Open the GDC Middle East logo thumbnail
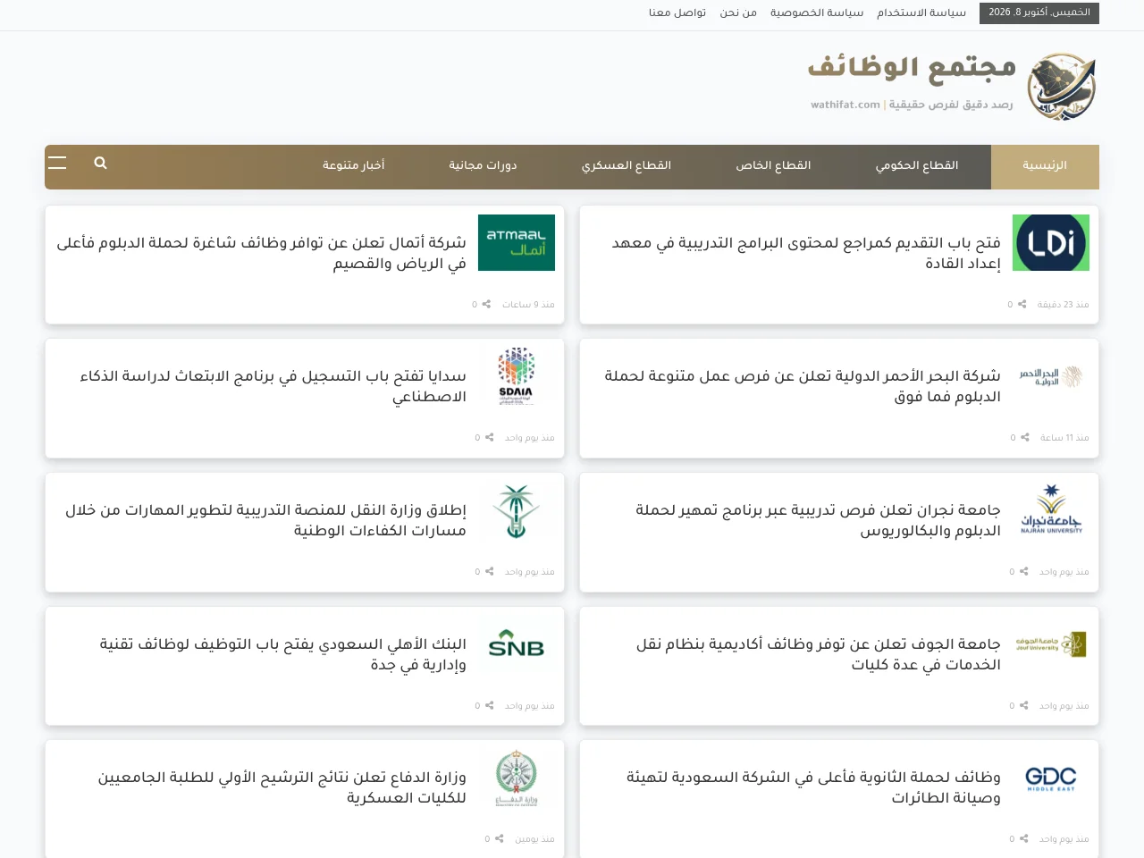 [x=1051, y=778]
